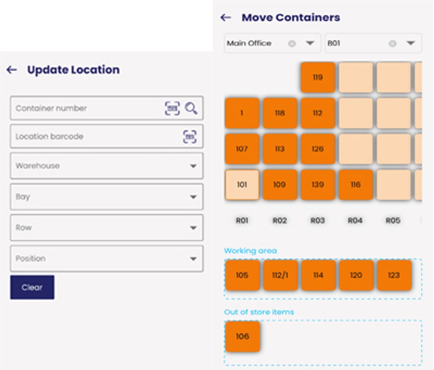Click the Move Containers title
This screenshot has width=434, height=370.
(291, 17)
